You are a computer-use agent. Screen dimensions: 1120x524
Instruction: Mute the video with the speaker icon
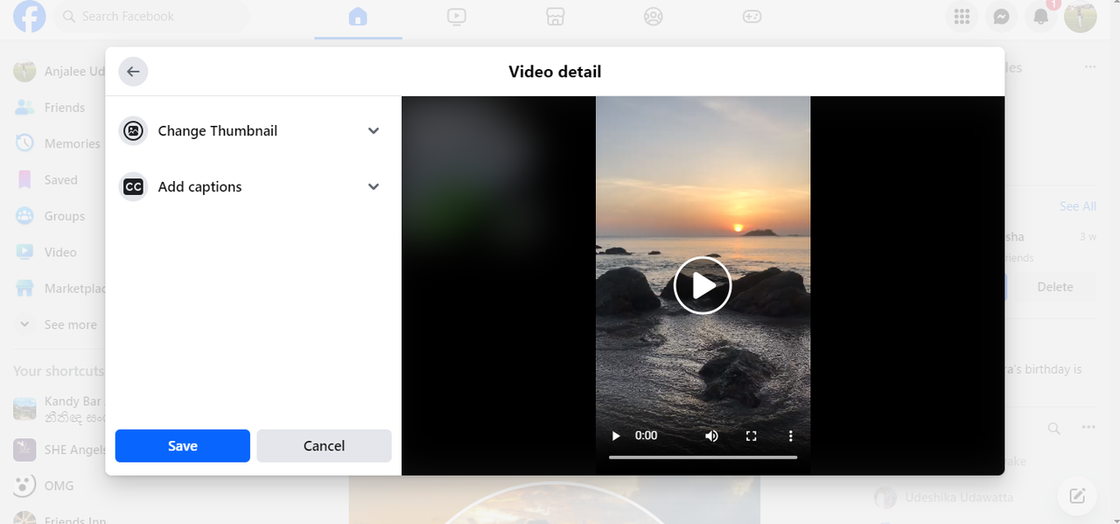point(712,436)
